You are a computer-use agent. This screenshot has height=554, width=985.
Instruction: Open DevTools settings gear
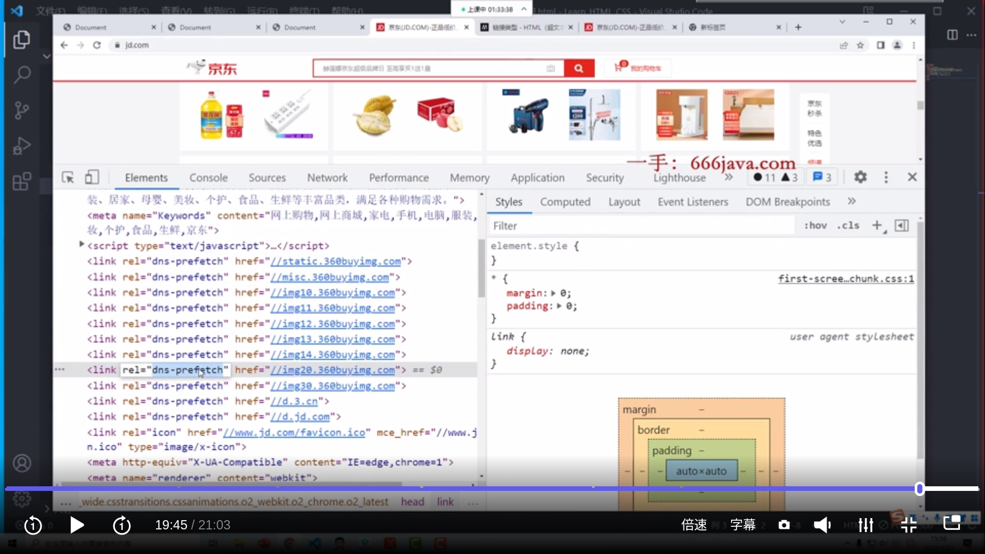[x=860, y=177]
